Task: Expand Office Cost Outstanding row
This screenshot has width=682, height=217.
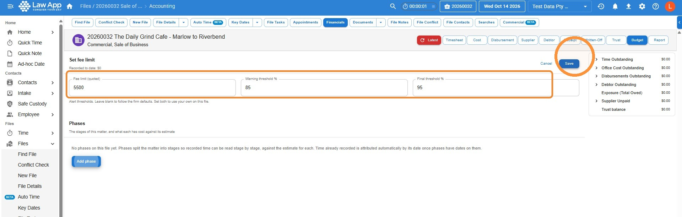Action: tap(596, 68)
